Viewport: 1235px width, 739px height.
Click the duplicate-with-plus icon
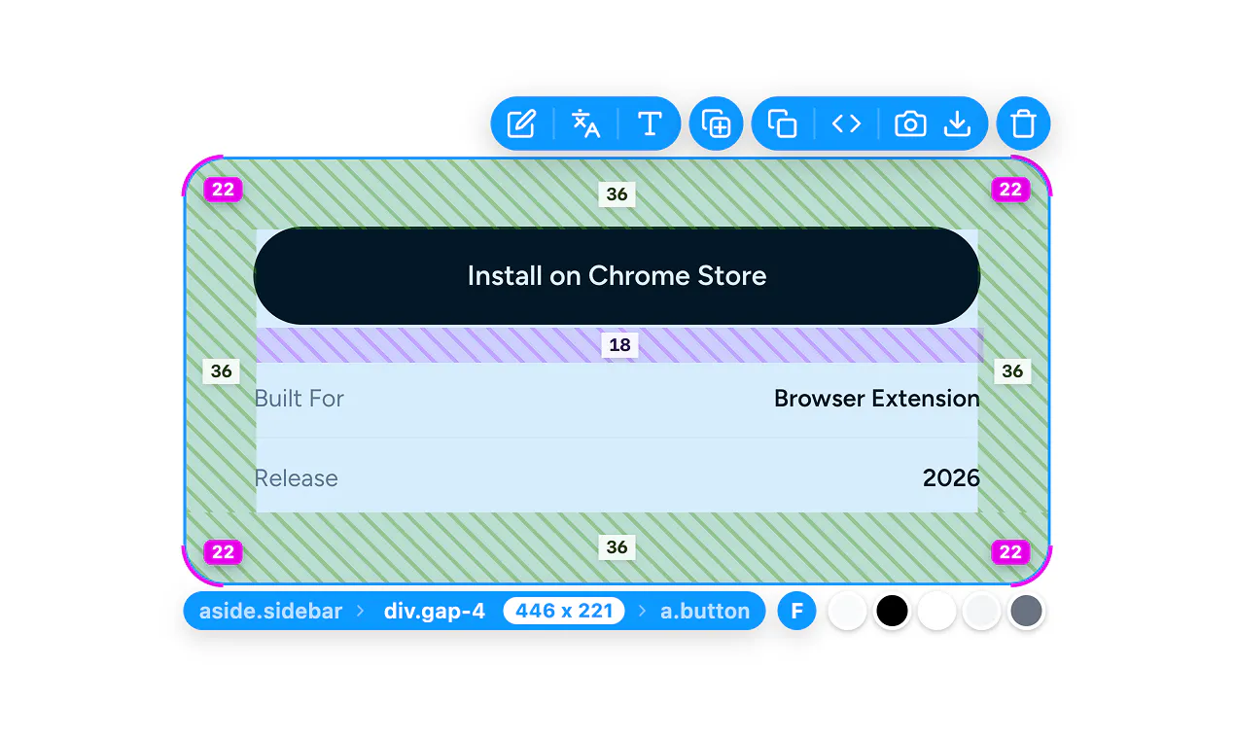click(x=717, y=123)
